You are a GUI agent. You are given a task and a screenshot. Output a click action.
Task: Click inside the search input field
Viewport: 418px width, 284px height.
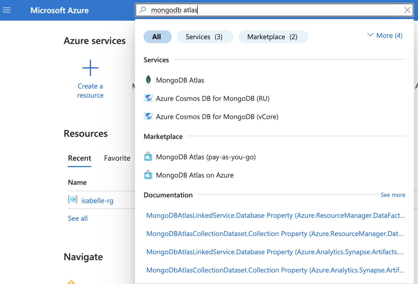tap(251, 10)
